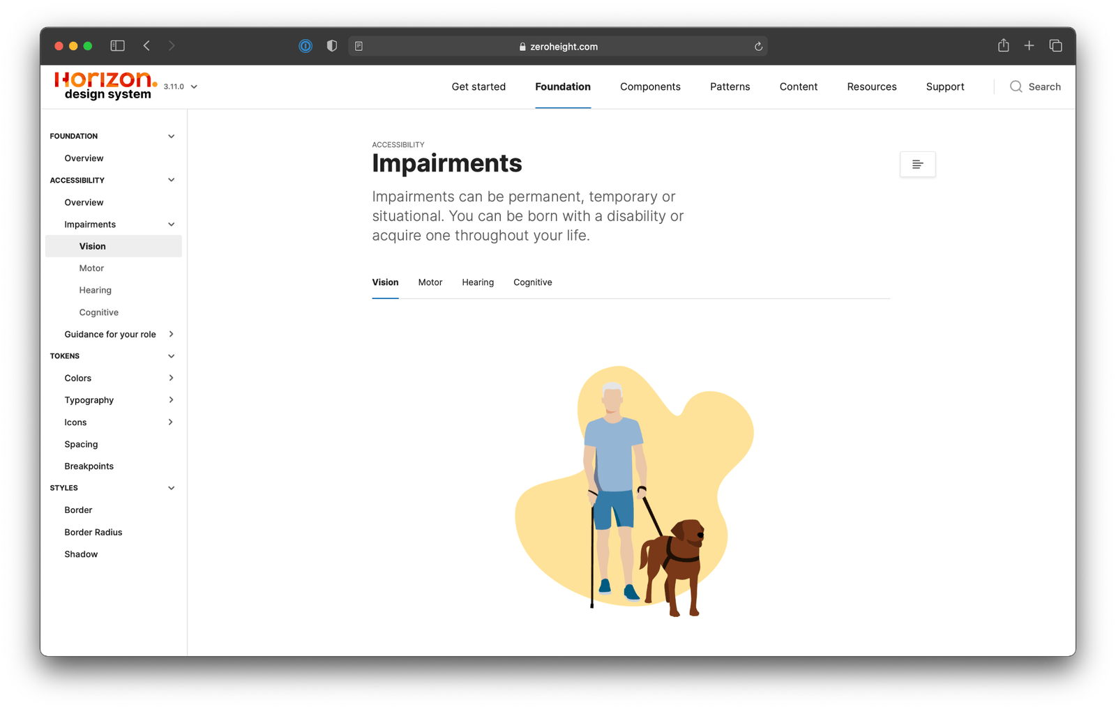Collapse the ACCESSIBILITY section chevron
The width and height of the screenshot is (1116, 709).
[171, 181]
